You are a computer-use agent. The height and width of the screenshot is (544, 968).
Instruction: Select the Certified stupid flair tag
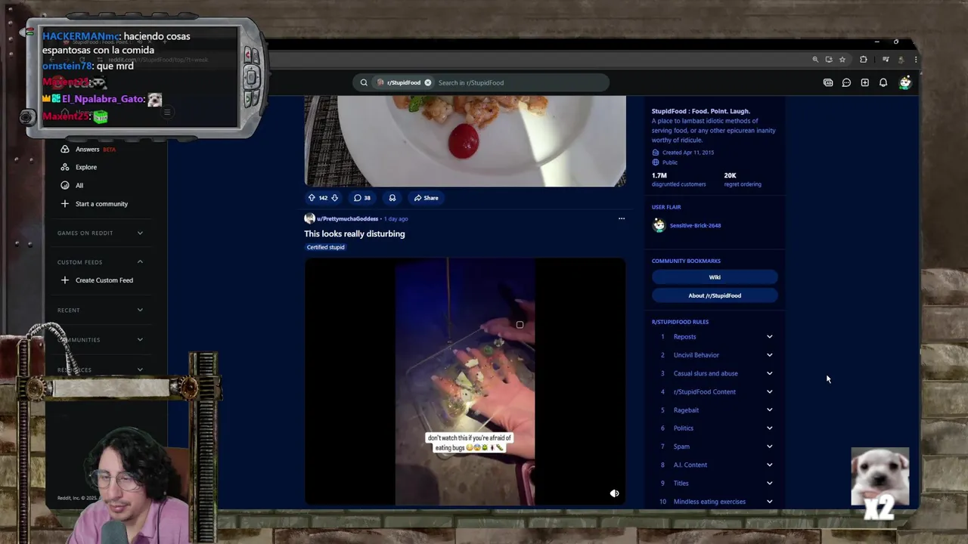coord(326,247)
